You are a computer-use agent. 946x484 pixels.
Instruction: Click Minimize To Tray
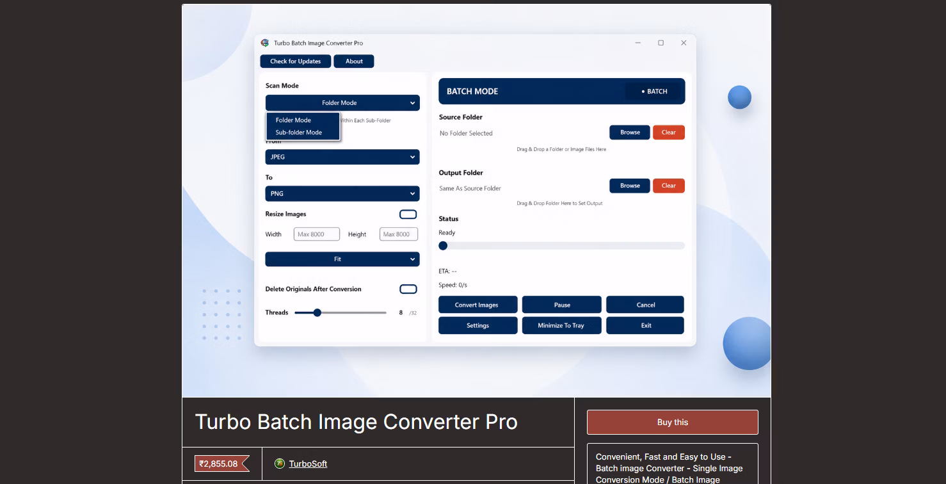pyautogui.click(x=561, y=325)
